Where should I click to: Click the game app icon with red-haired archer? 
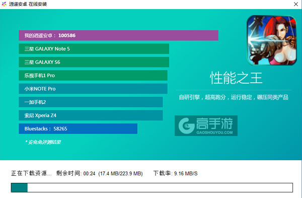point(272,40)
